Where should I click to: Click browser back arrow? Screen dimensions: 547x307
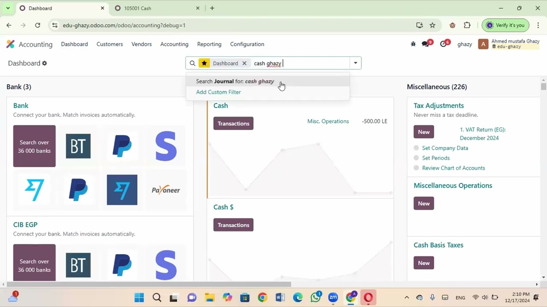point(9,25)
